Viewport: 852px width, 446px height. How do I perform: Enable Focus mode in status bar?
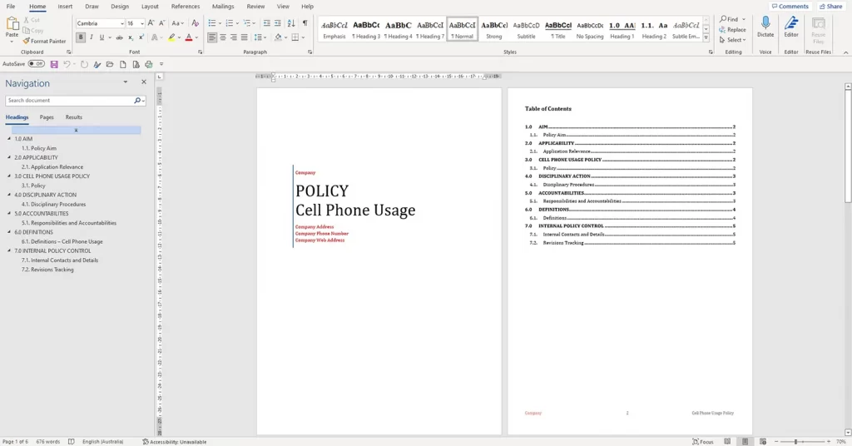pyautogui.click(x=702, y=442)
